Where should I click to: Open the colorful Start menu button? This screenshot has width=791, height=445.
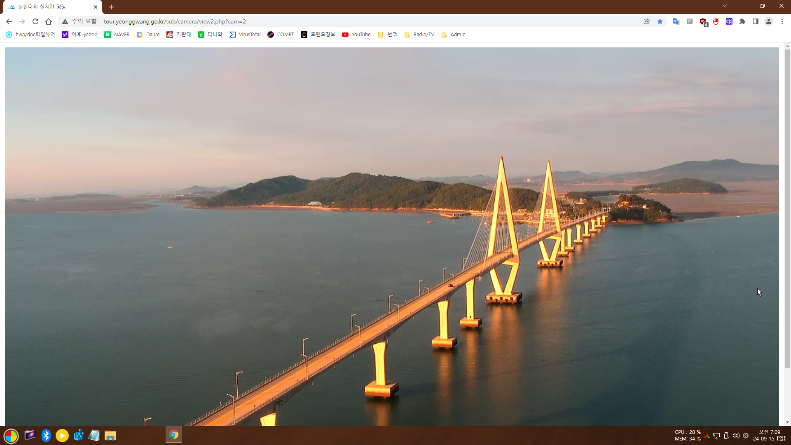coord(11,436)
